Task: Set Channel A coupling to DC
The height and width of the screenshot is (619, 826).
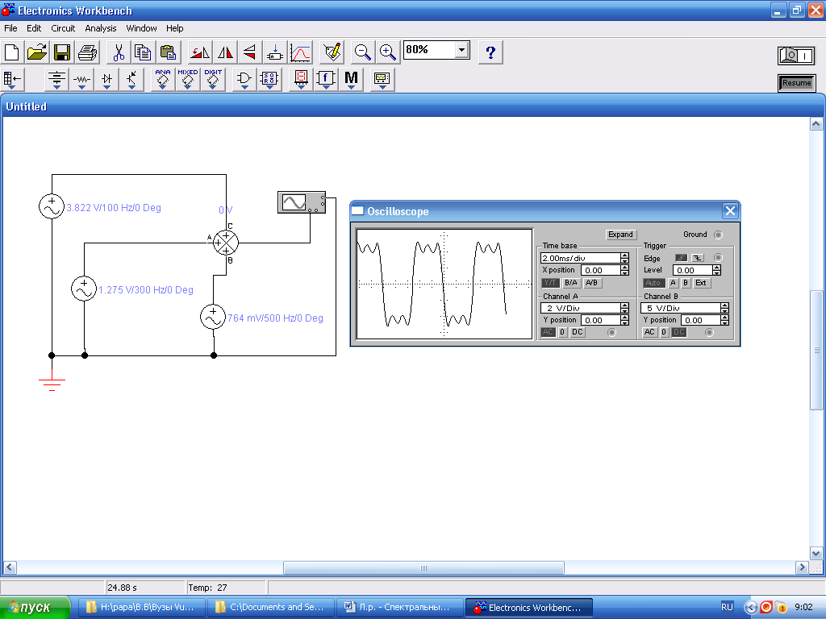Action: (578, 332)
